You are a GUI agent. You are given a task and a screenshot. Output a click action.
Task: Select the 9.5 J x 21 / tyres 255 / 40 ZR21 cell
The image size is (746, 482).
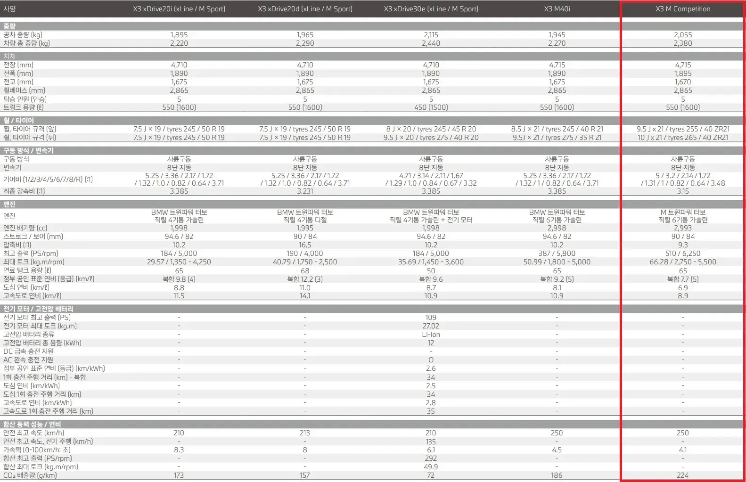(683, 129)
